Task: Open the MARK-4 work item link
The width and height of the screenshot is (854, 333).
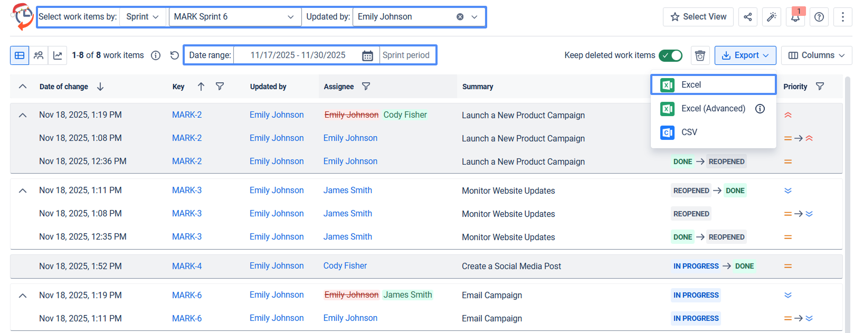Action: pos(187,267)
